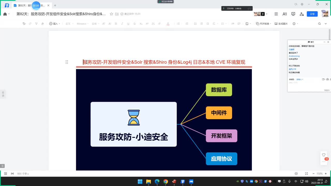This screenshot has width=331, height=186.
Task: Click the block drag handle beside heading
Action: (67, 62)
